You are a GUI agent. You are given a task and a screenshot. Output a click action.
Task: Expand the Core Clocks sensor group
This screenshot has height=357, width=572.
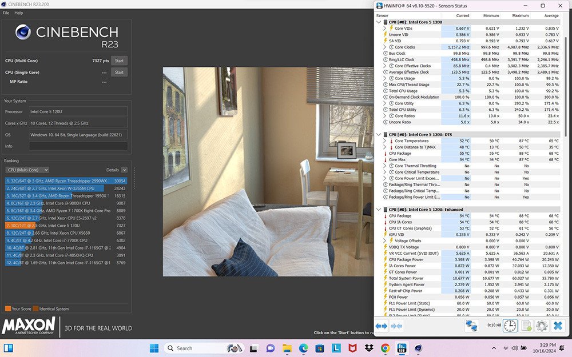[x=384, y=47]
